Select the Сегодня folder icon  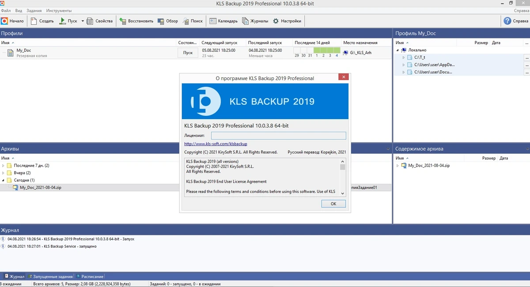[9, 180]
